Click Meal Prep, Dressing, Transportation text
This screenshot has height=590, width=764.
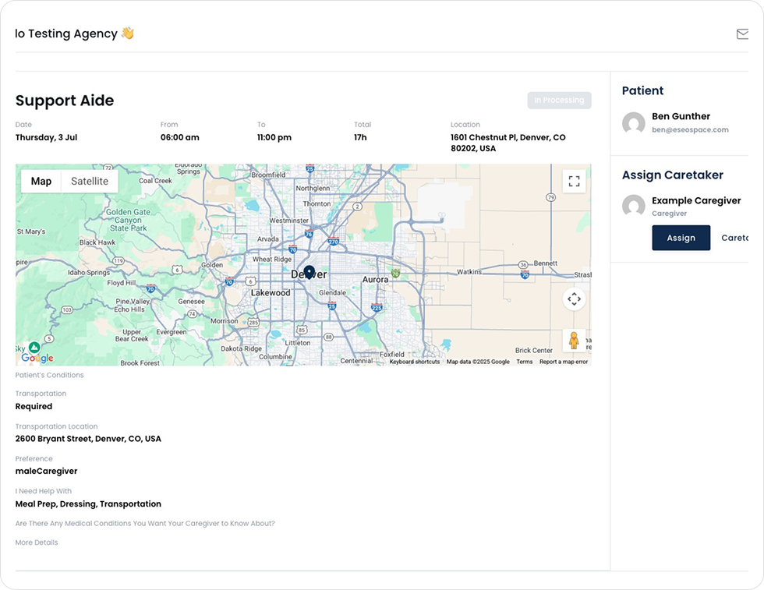[88, 503]
